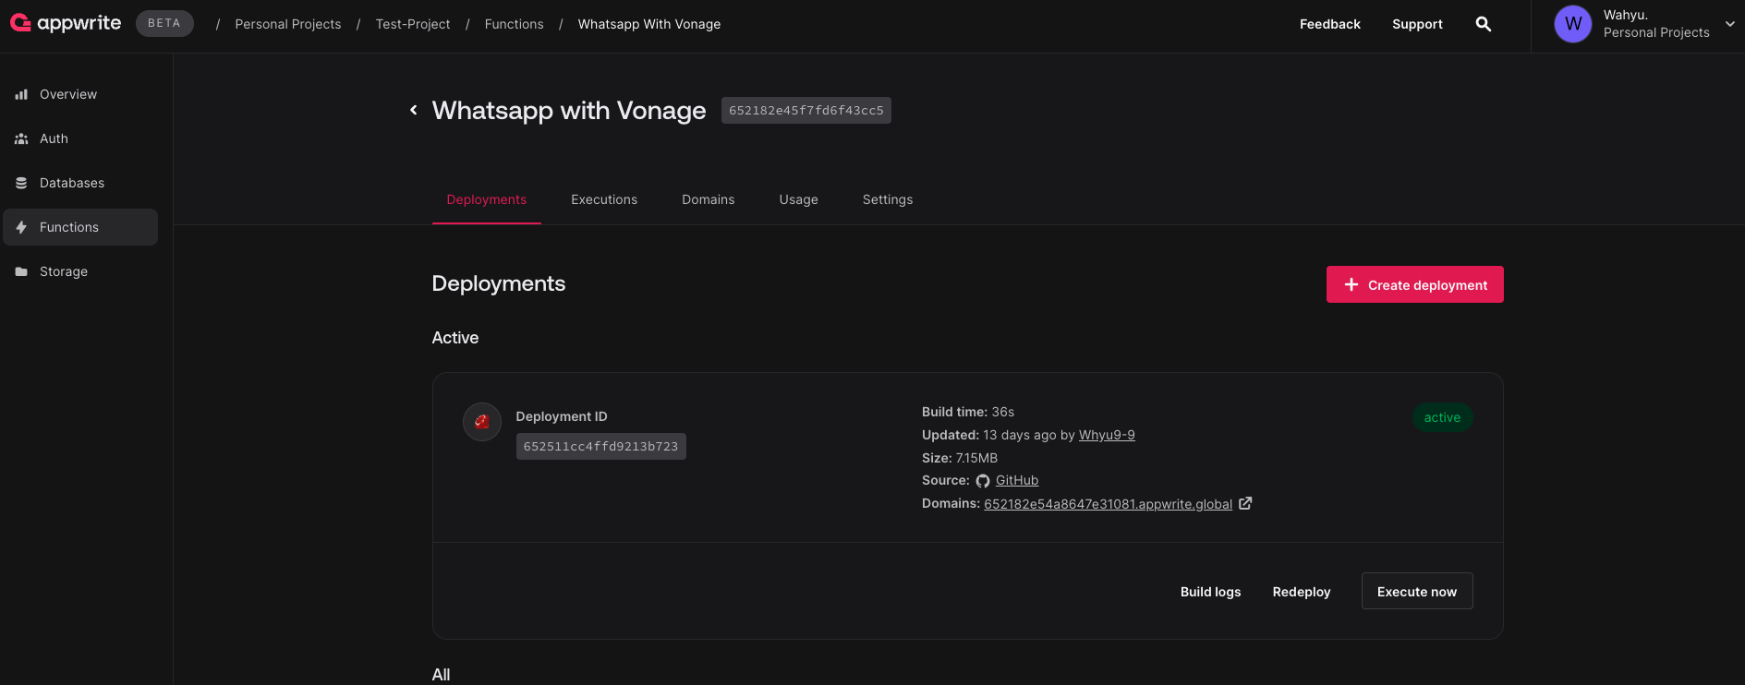Switch to the Domains tab
Screen dimensions: 1745x685
(709, 199)
